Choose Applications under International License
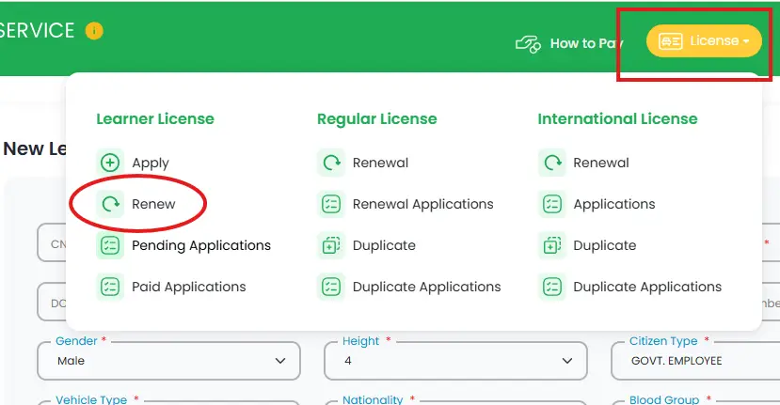This screenshot has width=780, height=405. [x=613, y=204]
